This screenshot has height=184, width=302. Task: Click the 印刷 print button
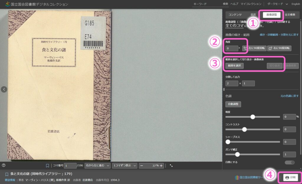290,178
